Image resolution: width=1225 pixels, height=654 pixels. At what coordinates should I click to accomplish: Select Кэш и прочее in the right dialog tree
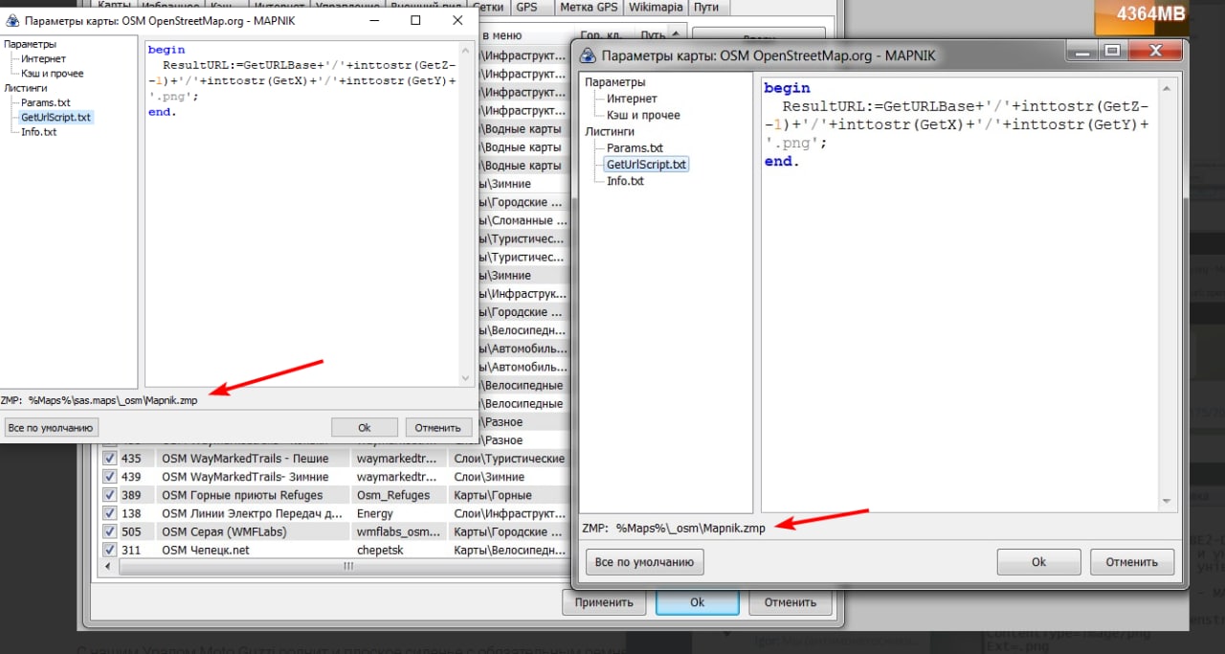tap(643, 115)
